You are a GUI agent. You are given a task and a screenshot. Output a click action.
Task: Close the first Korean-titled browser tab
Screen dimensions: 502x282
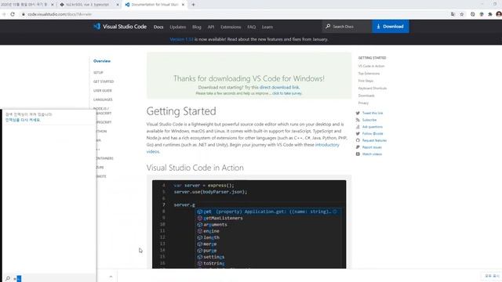(53, 5)
